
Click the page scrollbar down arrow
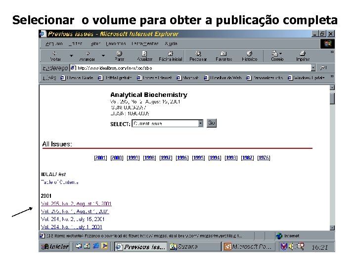(332, 228)
